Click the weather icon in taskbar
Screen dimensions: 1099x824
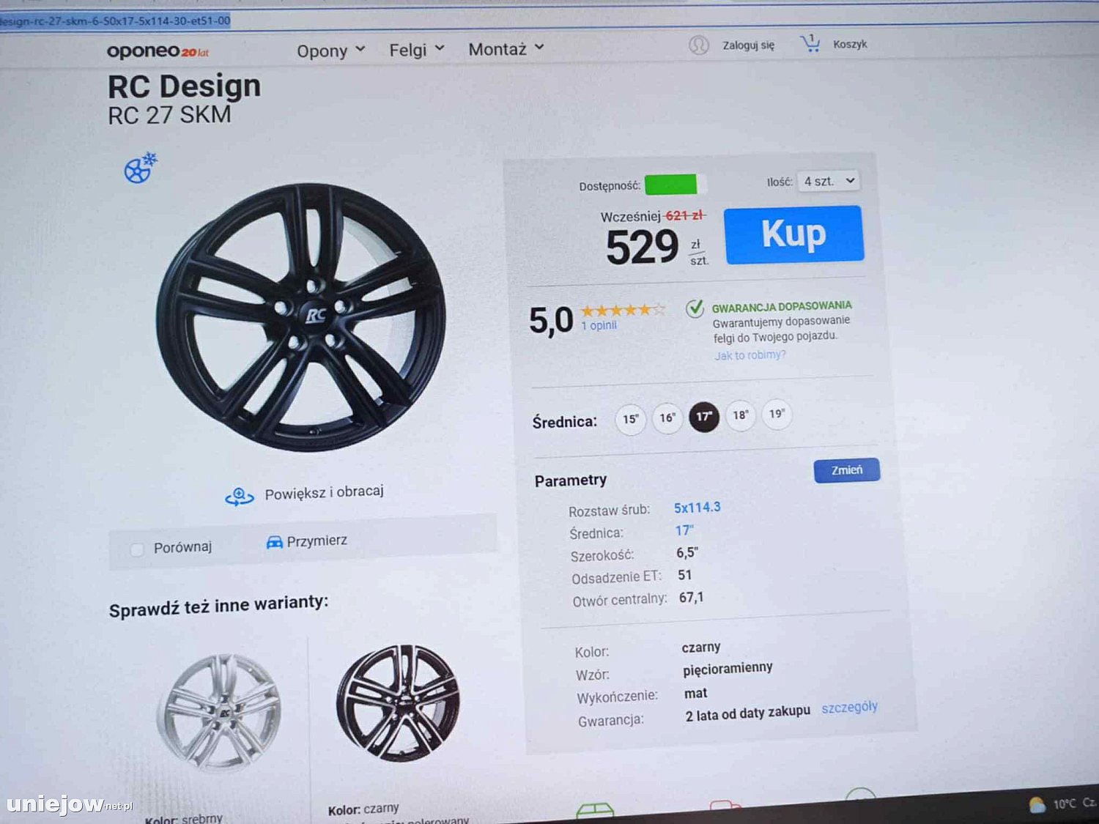coord(1037,805)
